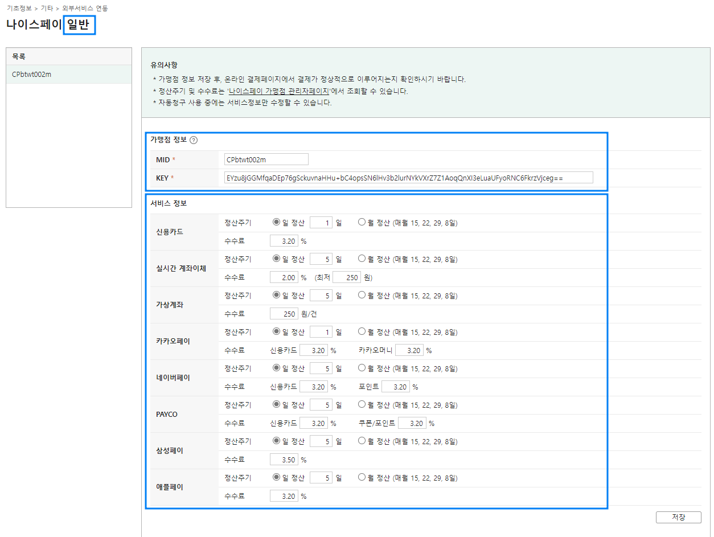The image size is (714, 537).
Task: Click the 삼성페이 수수료 input showing 3.50
Action: [x=284, y=459]
